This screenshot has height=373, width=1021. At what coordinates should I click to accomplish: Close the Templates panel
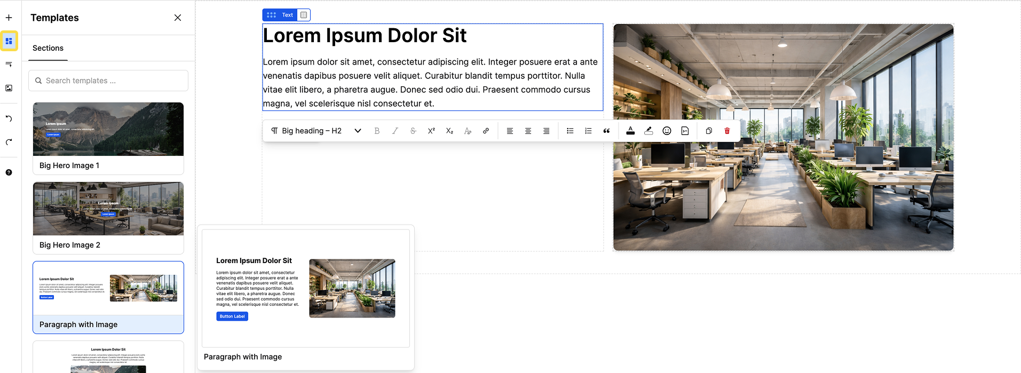pos(178,18)
